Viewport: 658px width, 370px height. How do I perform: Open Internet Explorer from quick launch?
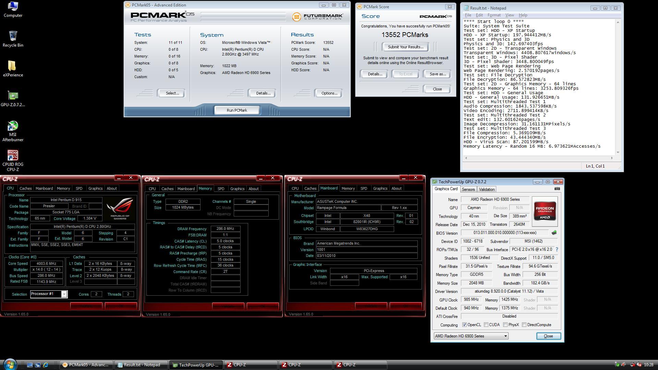click(x=46, y=365)
